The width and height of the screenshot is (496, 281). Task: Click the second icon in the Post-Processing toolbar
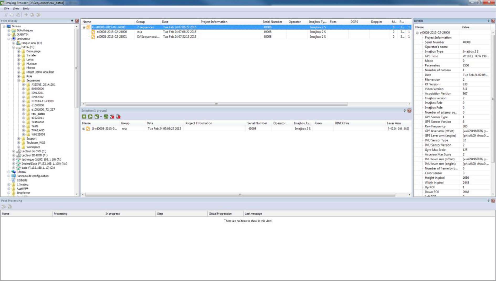10,207
